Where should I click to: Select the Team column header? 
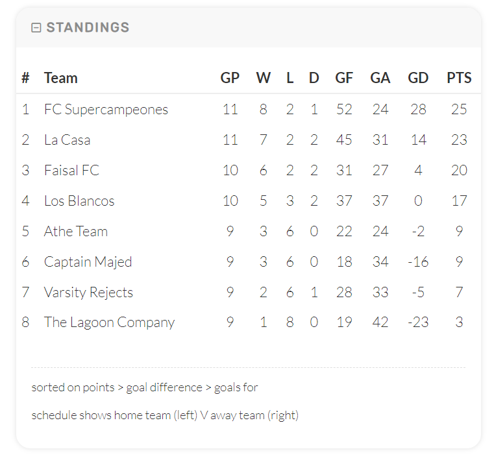(61, 78)
